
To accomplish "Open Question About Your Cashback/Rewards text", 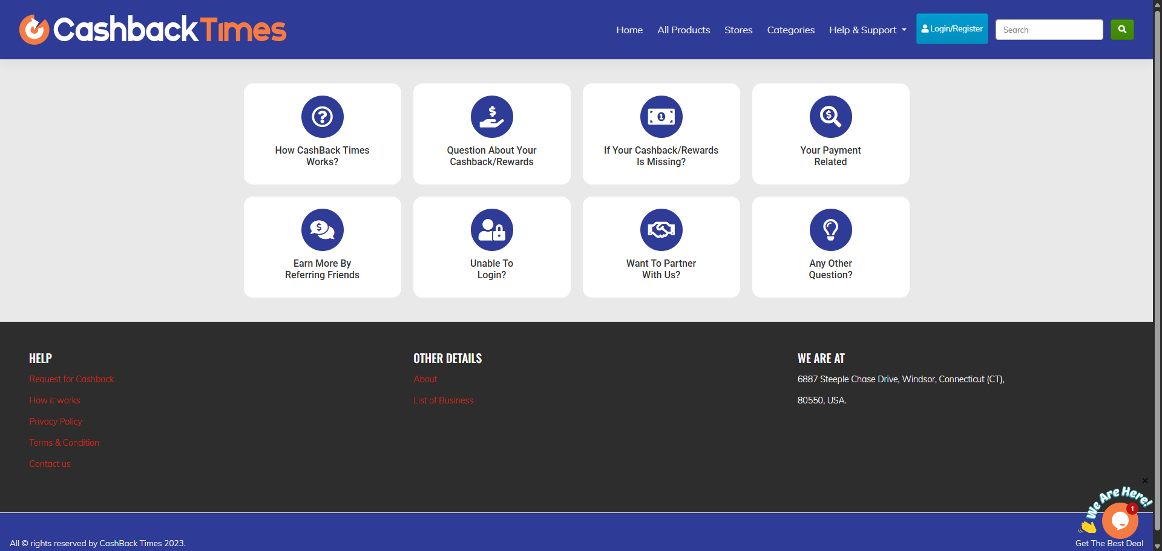I will point(491,156).
